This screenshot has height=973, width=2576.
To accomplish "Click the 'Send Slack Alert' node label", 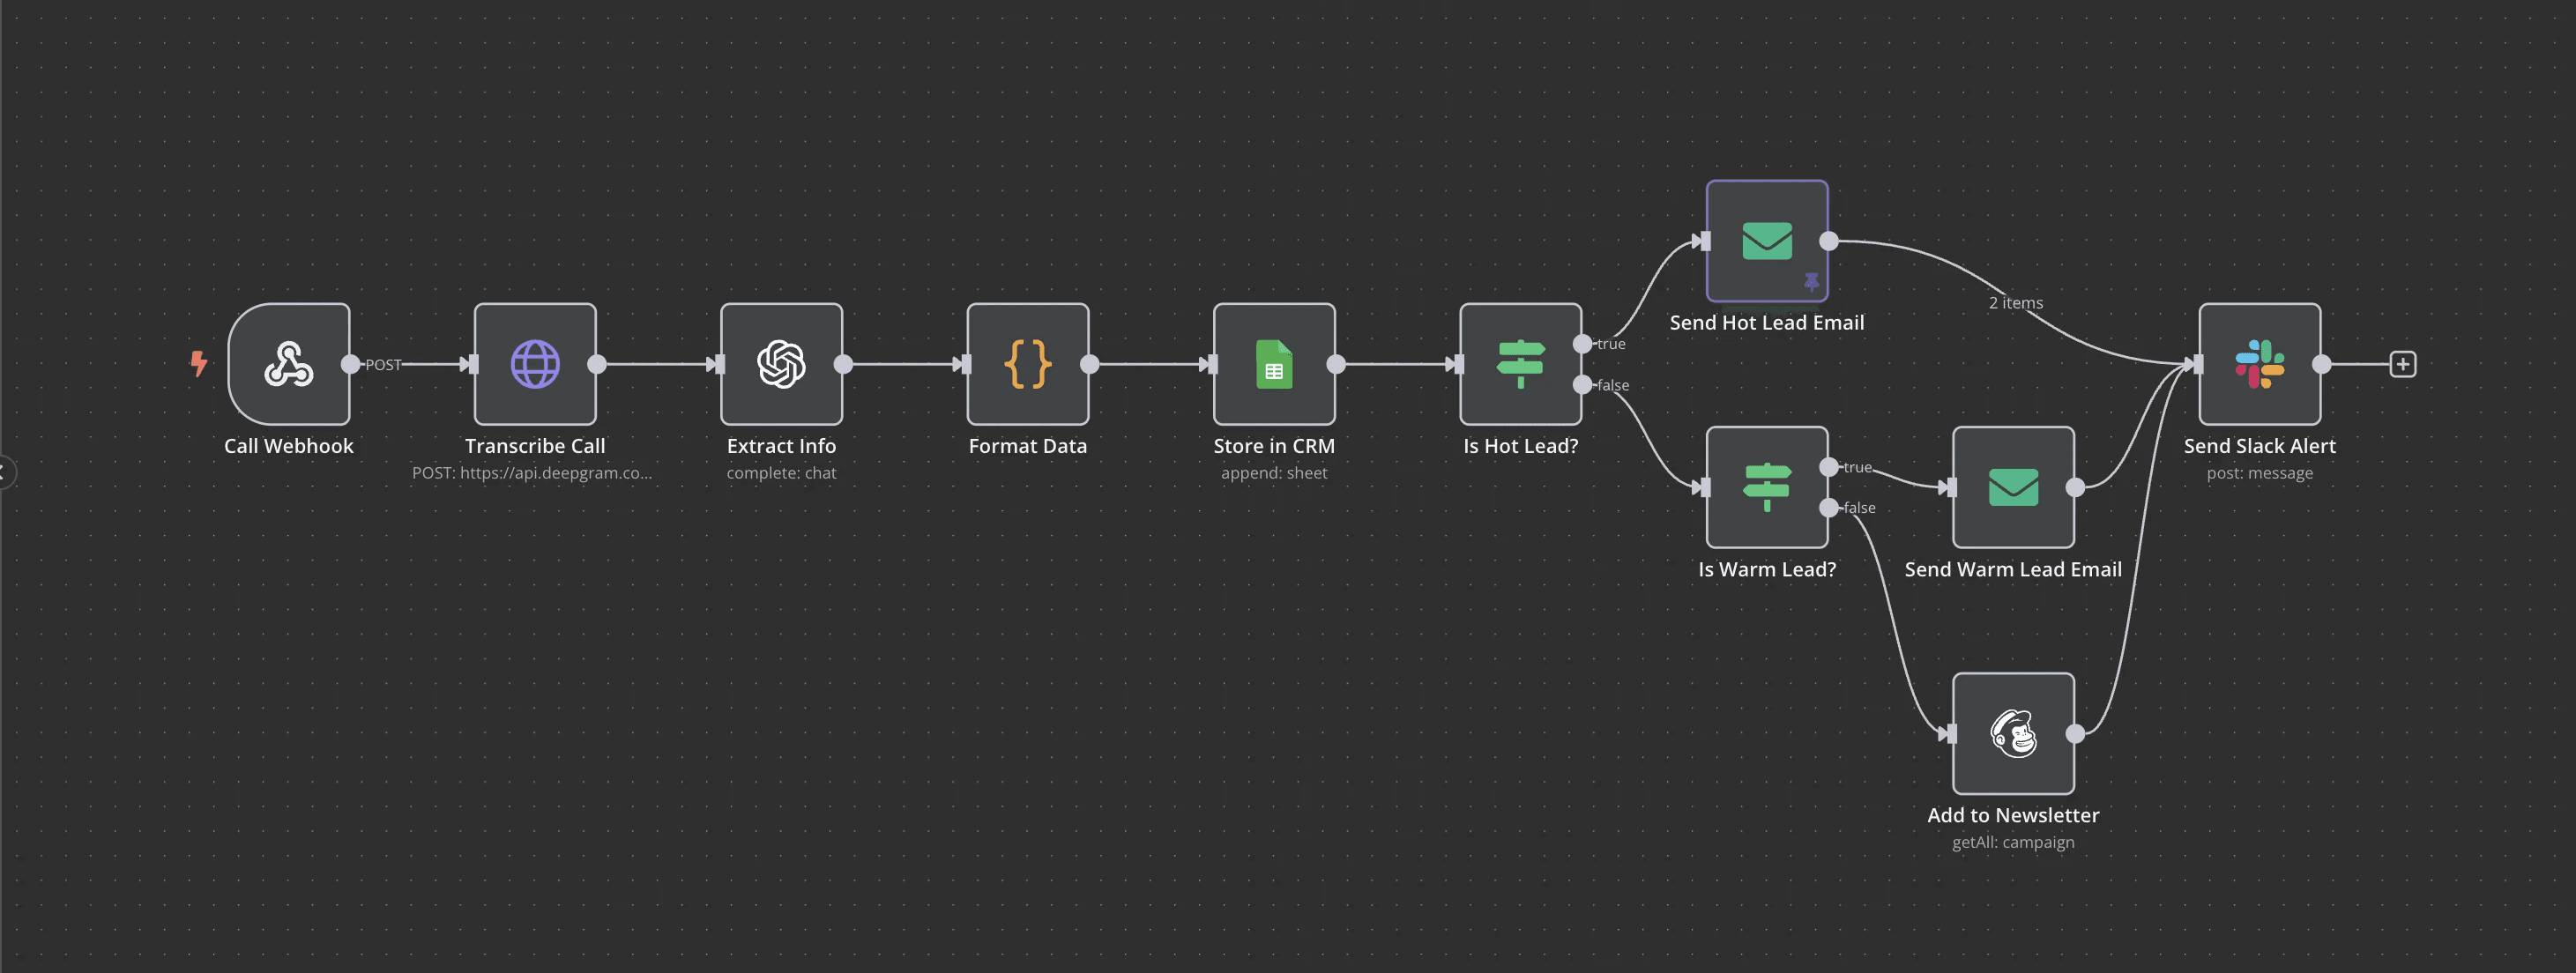I will [x=2259, y=446].
